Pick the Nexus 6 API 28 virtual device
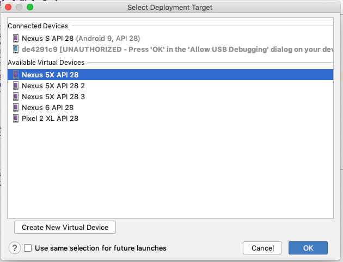The width and height of the screenshot is (343, 262). click(47, 107)
